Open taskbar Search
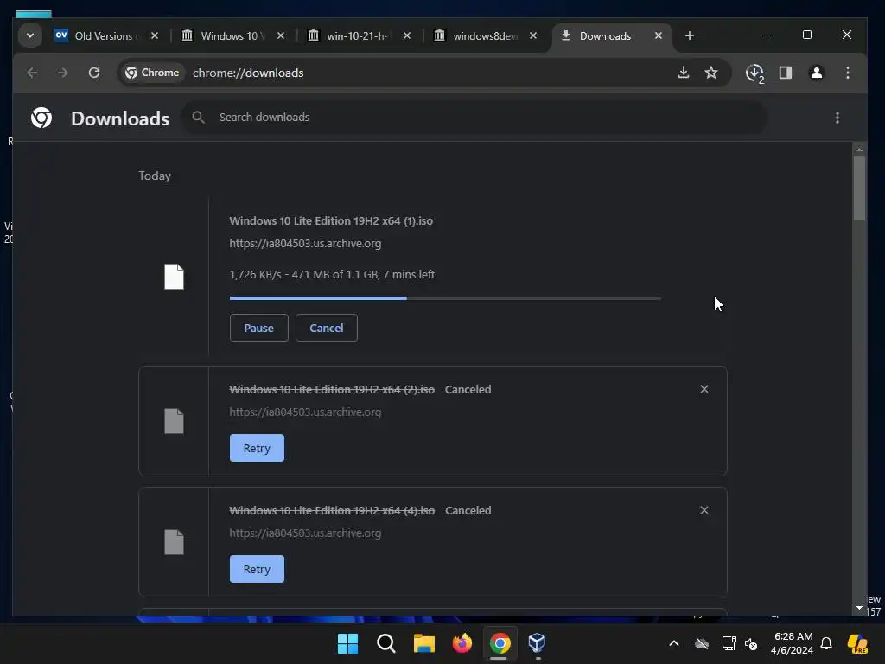This screenshot has width=885, height=664. (386, 643)
